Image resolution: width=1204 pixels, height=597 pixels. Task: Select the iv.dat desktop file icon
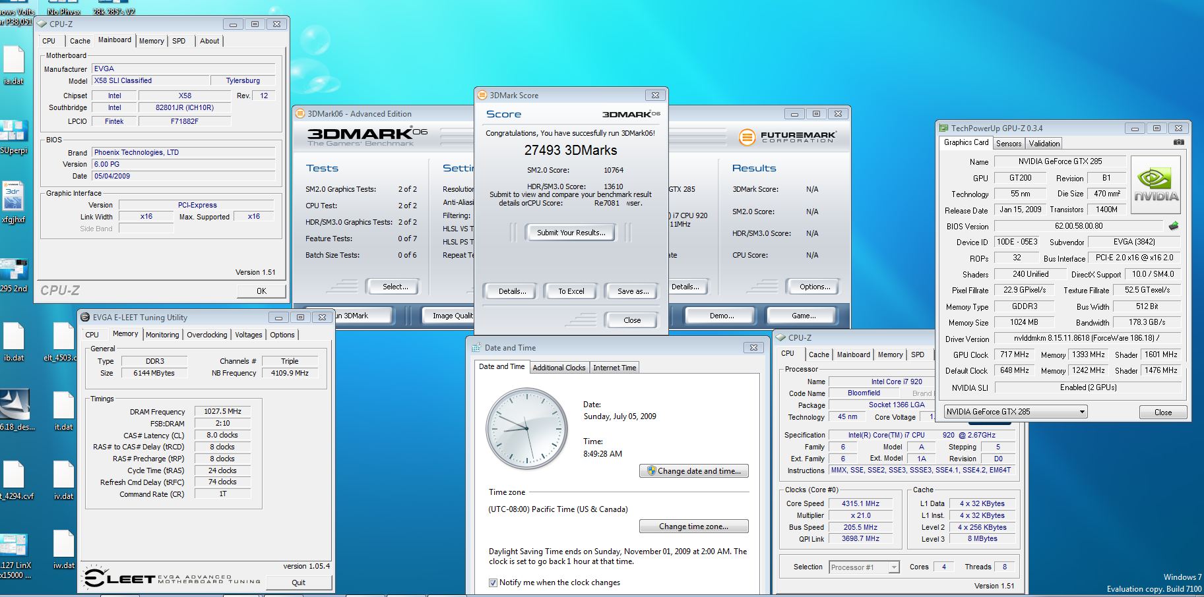pos(63,480)
